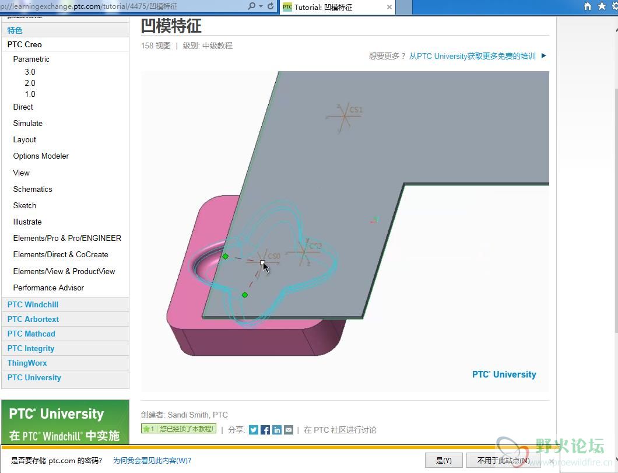
Task: Open Elements/Pro & Pro/ENGINEER category
Action: [x=67, y=238]
